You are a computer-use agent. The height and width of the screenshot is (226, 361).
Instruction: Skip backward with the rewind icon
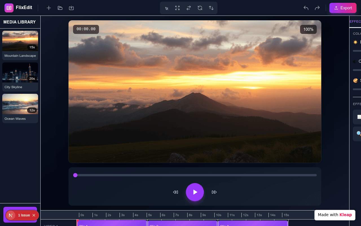[175, 192]
